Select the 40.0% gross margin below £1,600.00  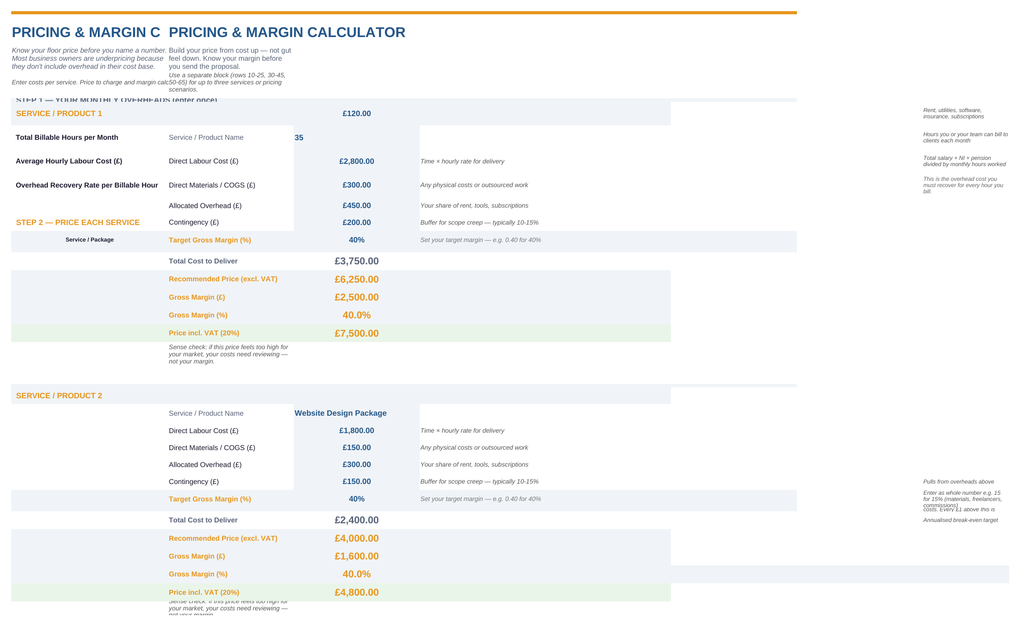tap(357, 574)
